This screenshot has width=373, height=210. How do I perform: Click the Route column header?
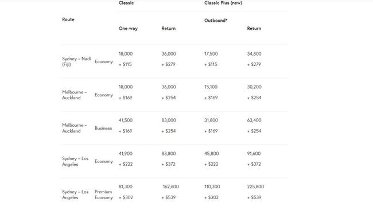(68, 20)
